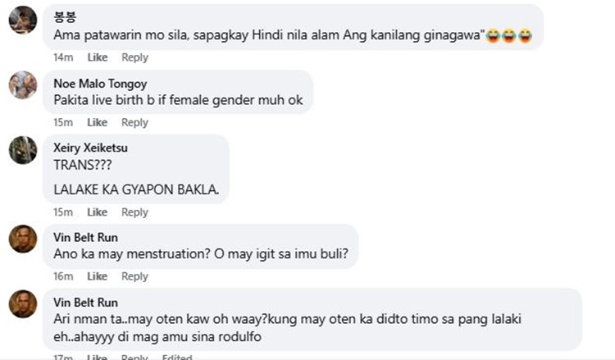The width and height of the screenshot is (615, 360).
Task: Open 봉봉's profile picture
Action: (23, 20)
